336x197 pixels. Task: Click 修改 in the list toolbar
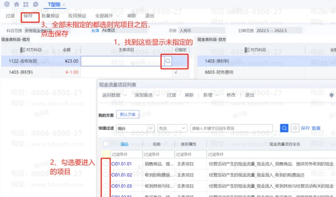(231, 95)
